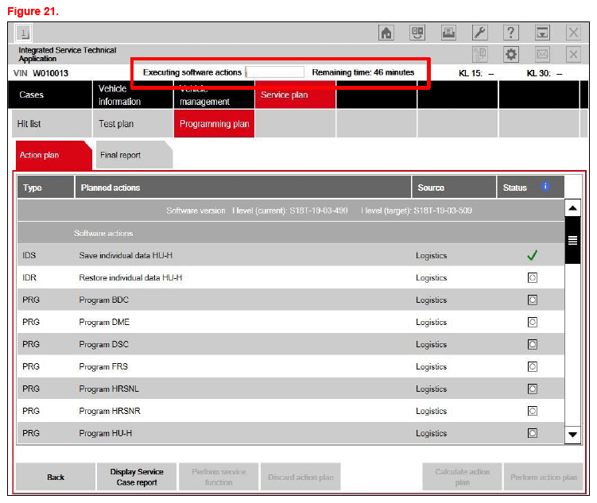Click the numbered page icon at top left
Screen dimensions: 597x503
[x=25, y=33]
